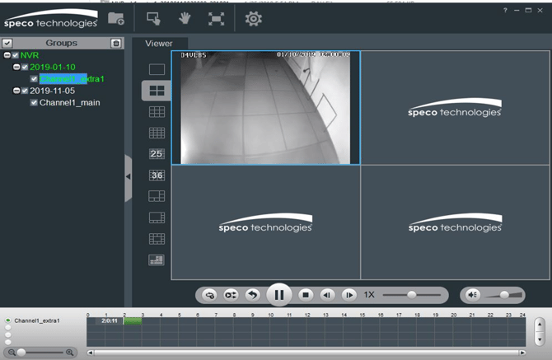Screen dimensions: 552x360
Task: Select the nine-split view layout
Action: pos(157,112)
